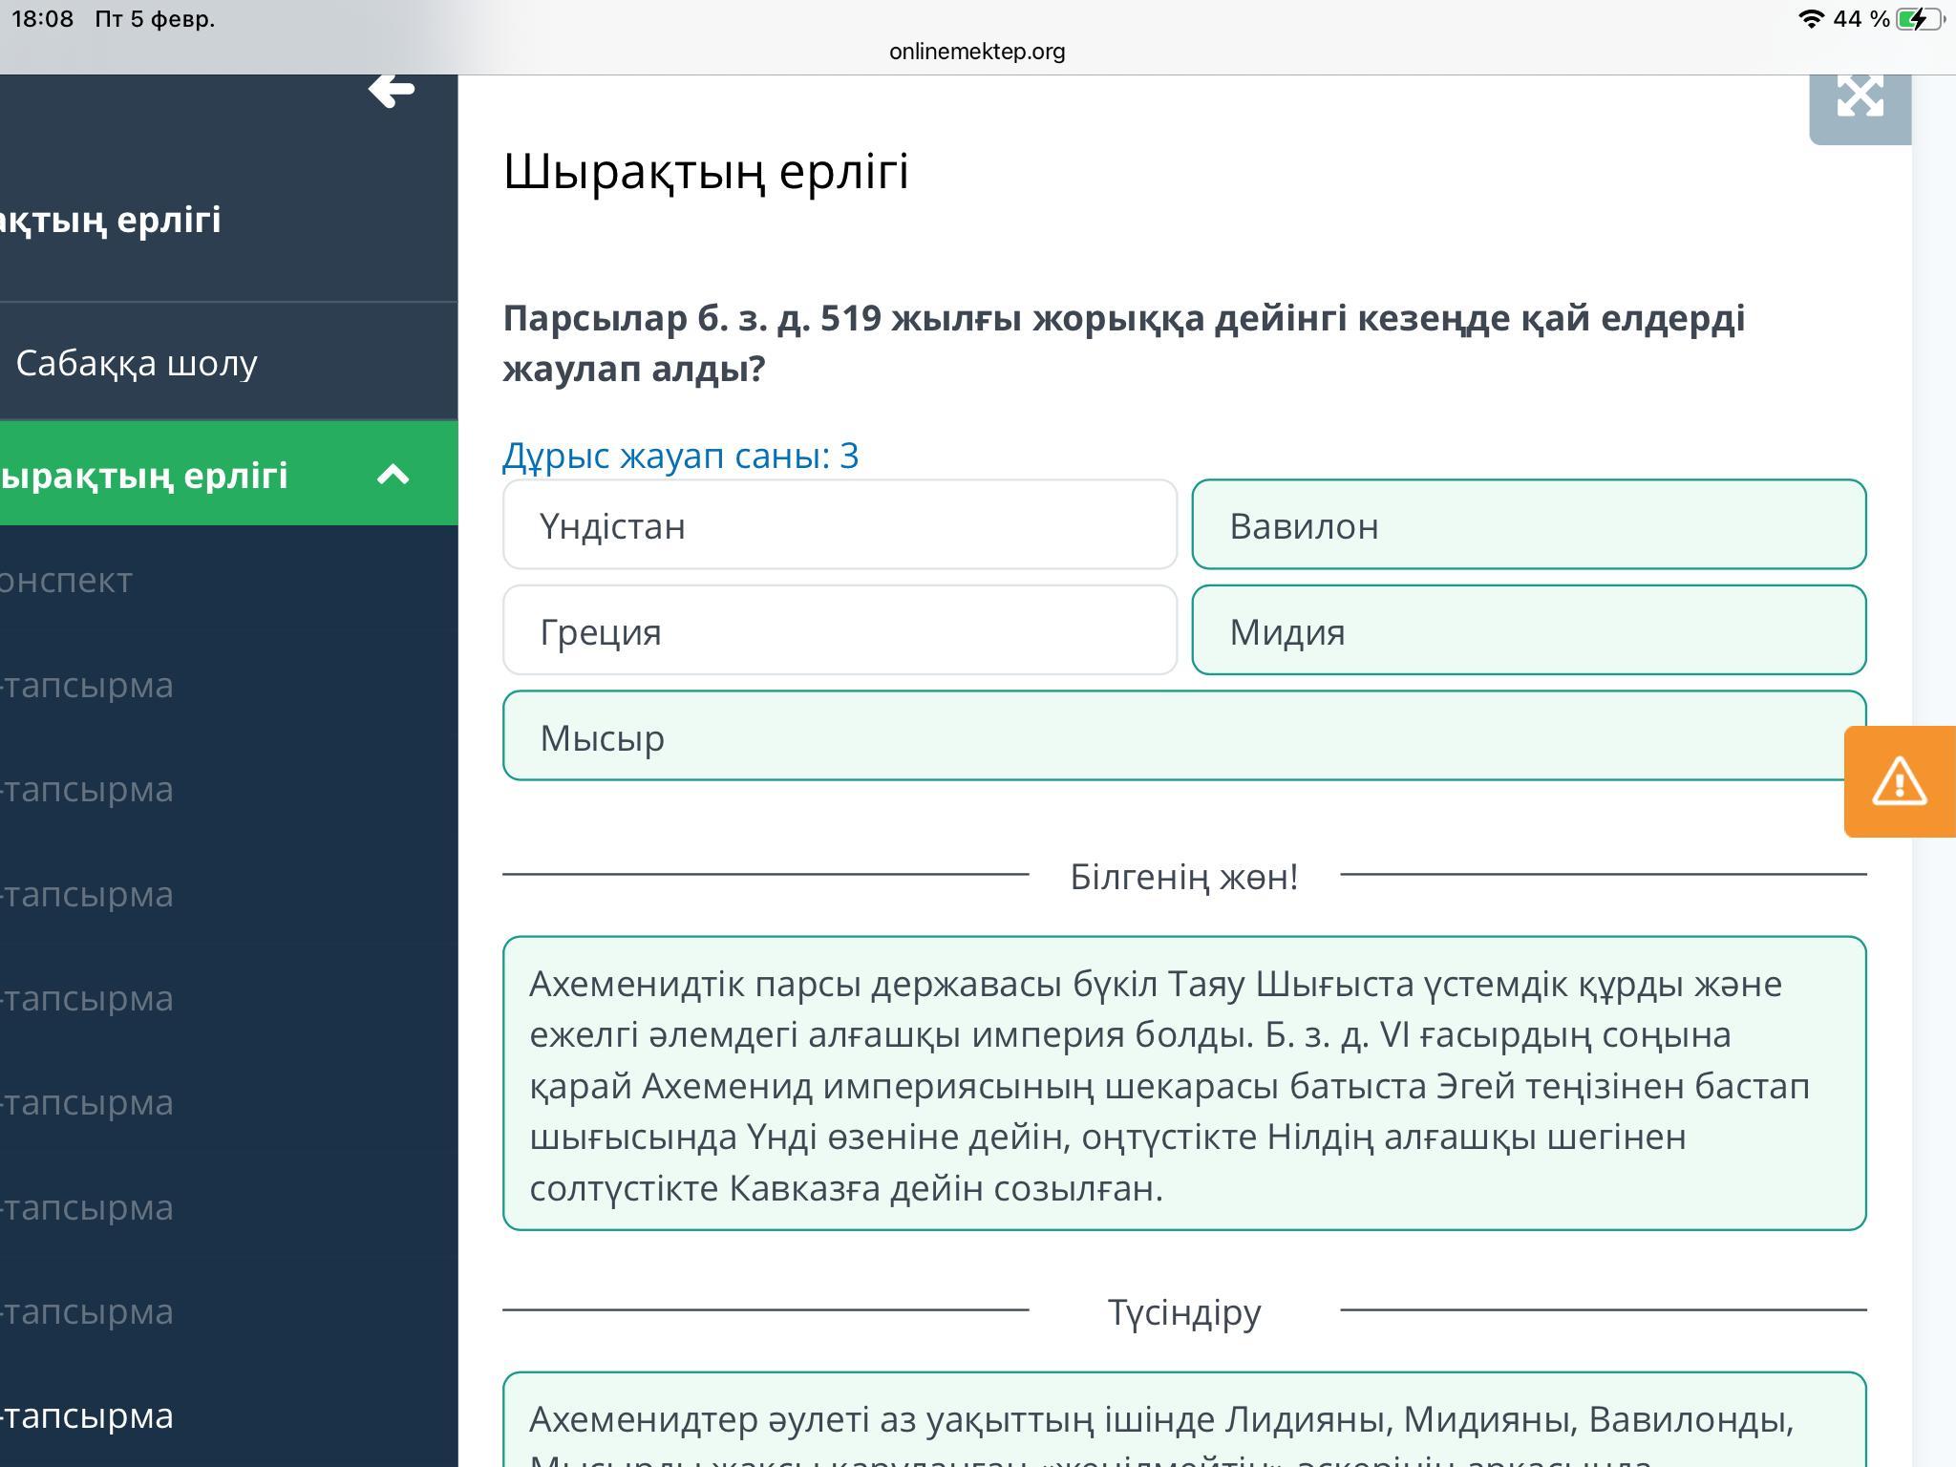Tap the onlinemektep.org address bar
The image size is (1956, 1467).
tap(977, 52)
